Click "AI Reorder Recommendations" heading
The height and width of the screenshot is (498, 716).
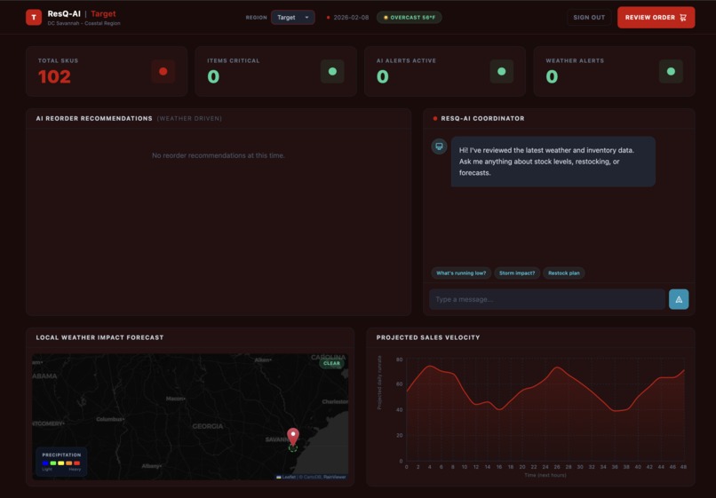coord(94,118)
